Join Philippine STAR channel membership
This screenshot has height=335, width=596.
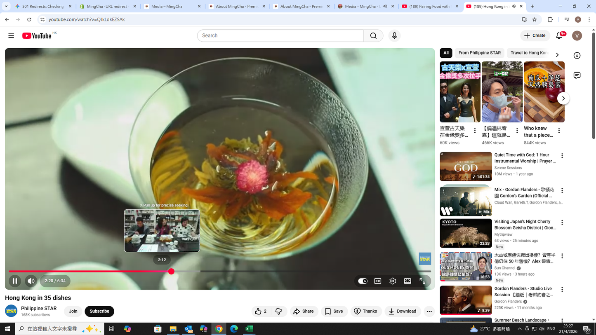pyautogui.click(x=73, y=312)
